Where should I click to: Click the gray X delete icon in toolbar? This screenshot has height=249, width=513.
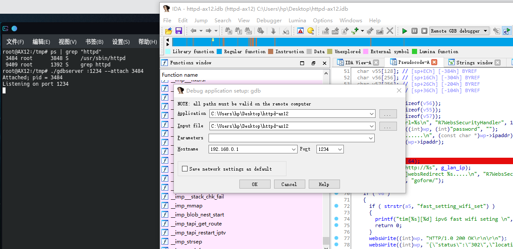(x=390, y=31)
